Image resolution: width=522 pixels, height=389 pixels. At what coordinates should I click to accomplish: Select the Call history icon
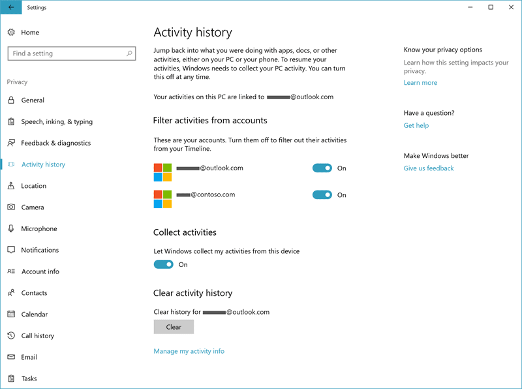(11, 335)
